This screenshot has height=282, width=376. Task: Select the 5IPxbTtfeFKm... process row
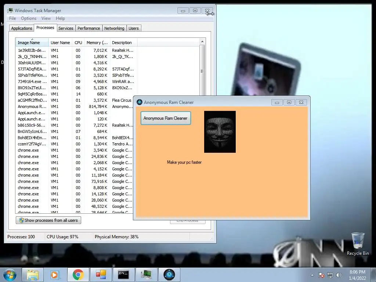point(76,75)
